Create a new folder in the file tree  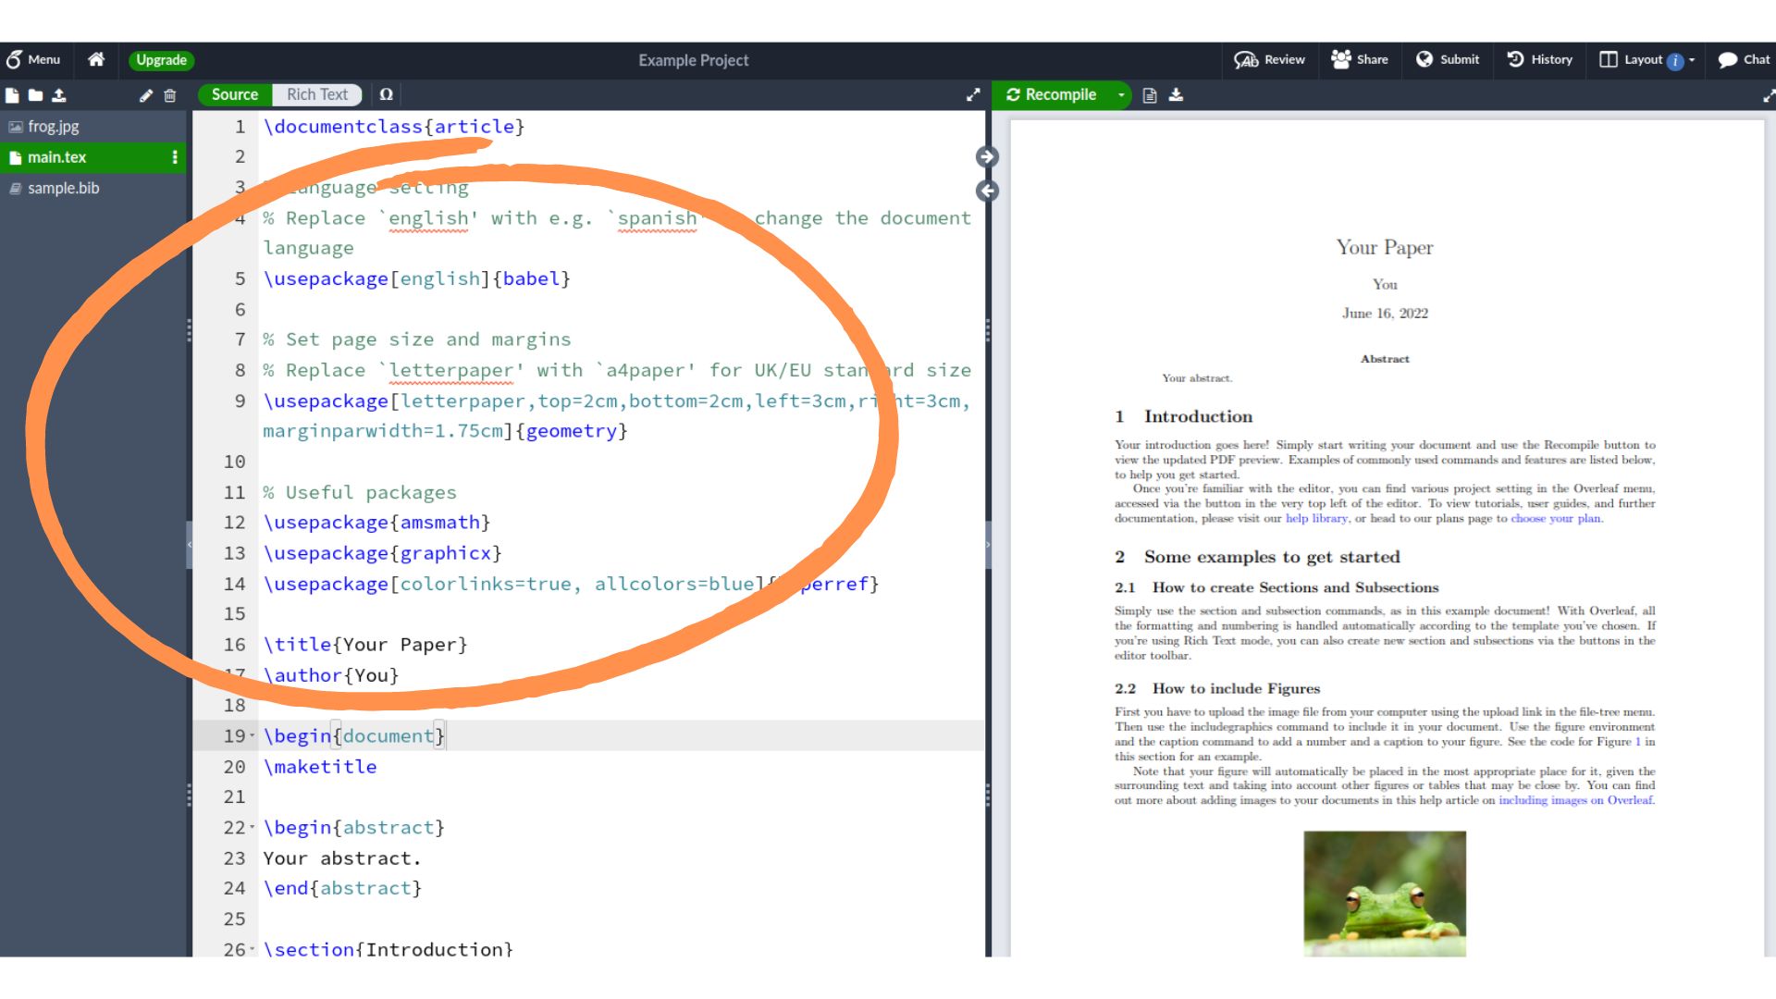[x=36, y=95]
